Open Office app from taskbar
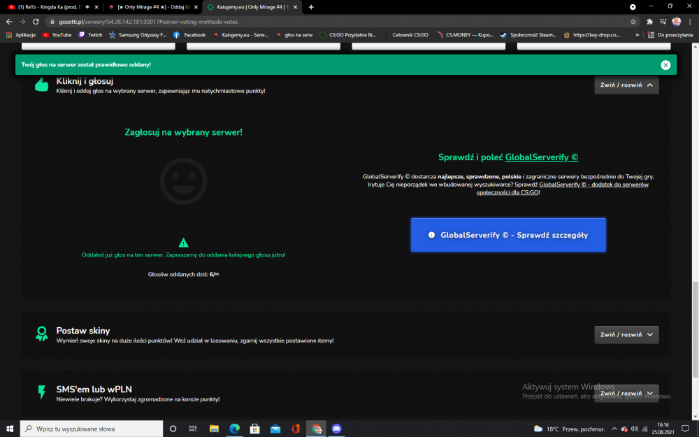Image resolution: width=699 pixels, height=437 pixels. pyautogui.click(x=296, y=429)
